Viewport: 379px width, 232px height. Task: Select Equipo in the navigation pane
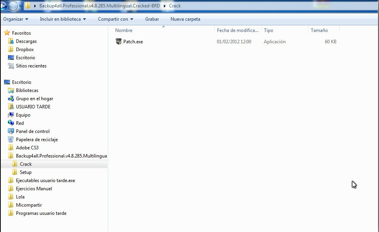(x=23, y=115)
